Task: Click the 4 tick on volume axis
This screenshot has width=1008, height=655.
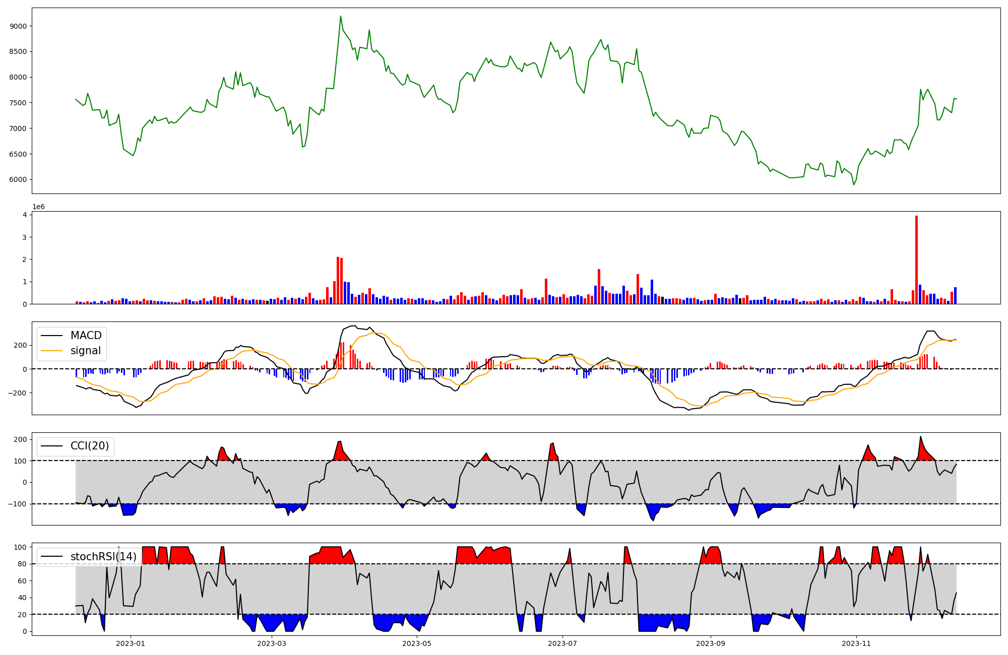Action: (24, 215)
